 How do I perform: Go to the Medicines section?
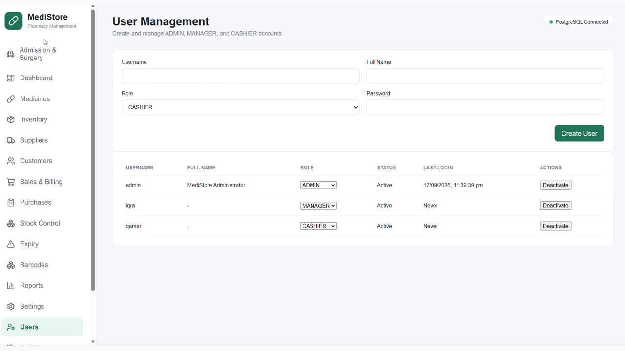[42, 99]
